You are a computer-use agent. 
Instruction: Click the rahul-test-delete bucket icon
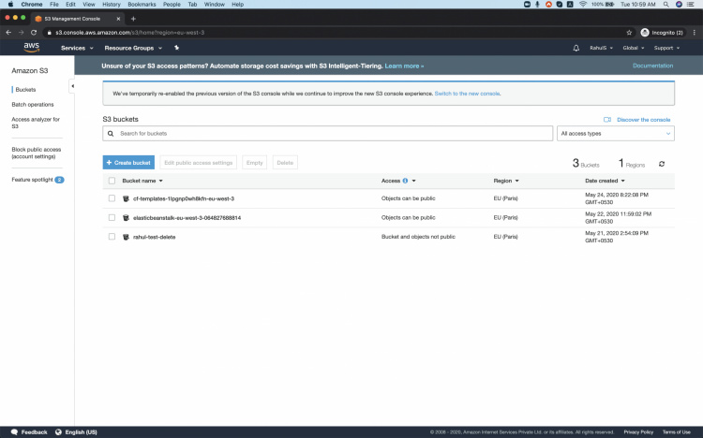tap(126, 237)
